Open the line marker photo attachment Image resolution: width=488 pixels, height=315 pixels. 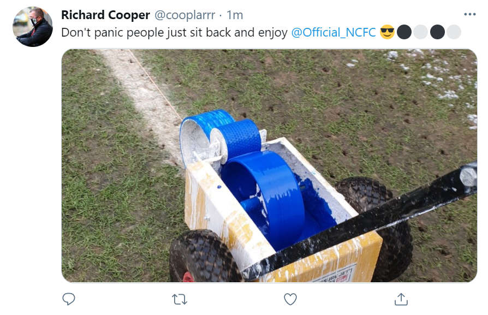tap(269, 165)
